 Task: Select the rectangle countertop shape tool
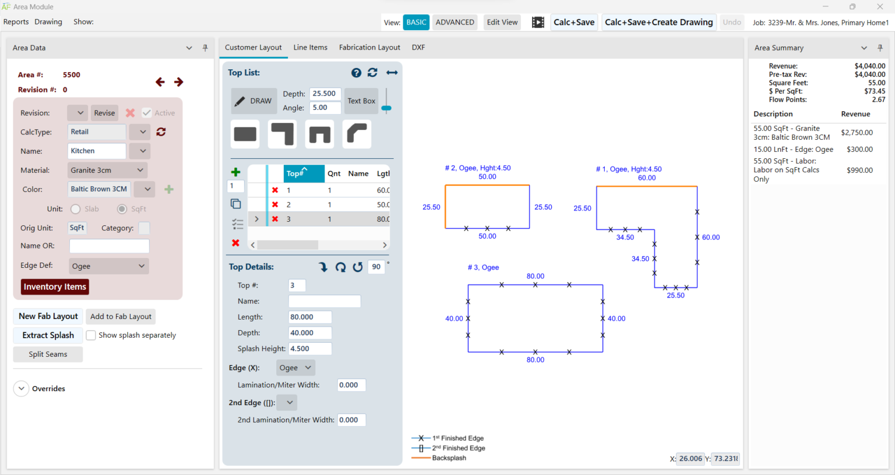pos(245,134)
